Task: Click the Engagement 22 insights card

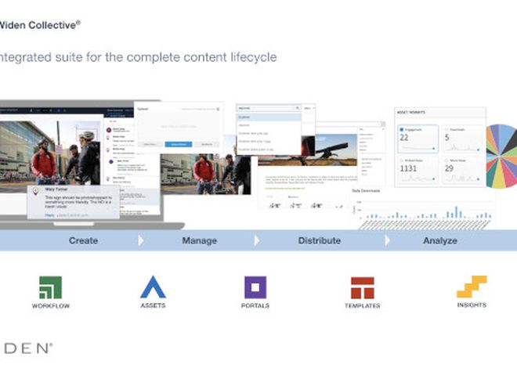Action: click(x=418, y=139)
